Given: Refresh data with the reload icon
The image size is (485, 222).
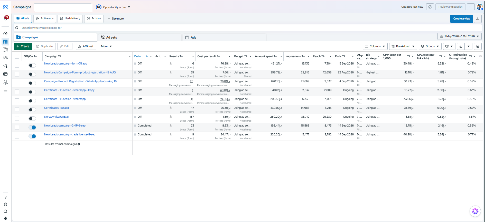Looking at the screenshot, I should coord(430,7).
